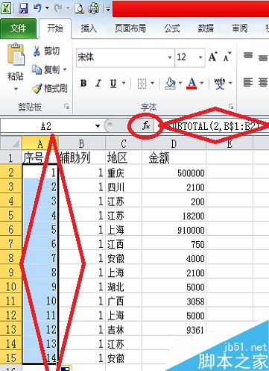Click amount cell 3058

pos(174,301)
